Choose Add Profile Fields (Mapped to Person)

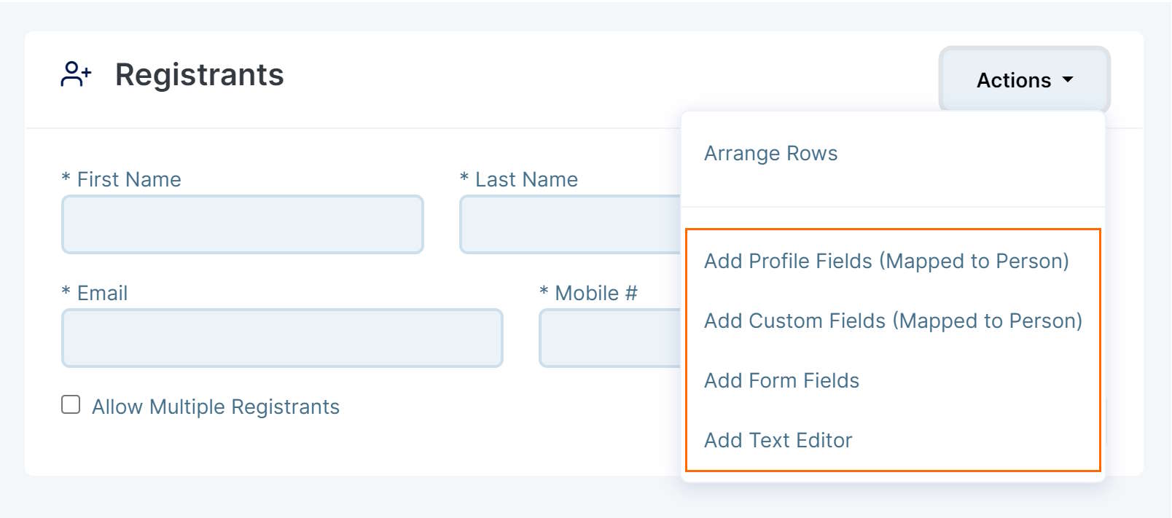tap(886, 262)
